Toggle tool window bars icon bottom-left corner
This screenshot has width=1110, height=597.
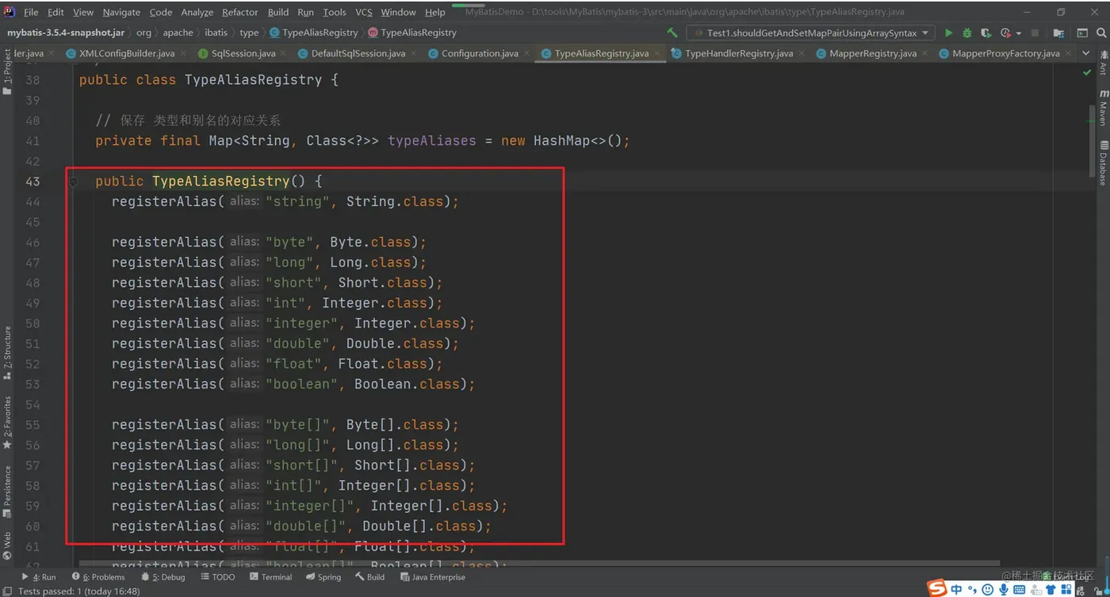click(x=6, y=591)
